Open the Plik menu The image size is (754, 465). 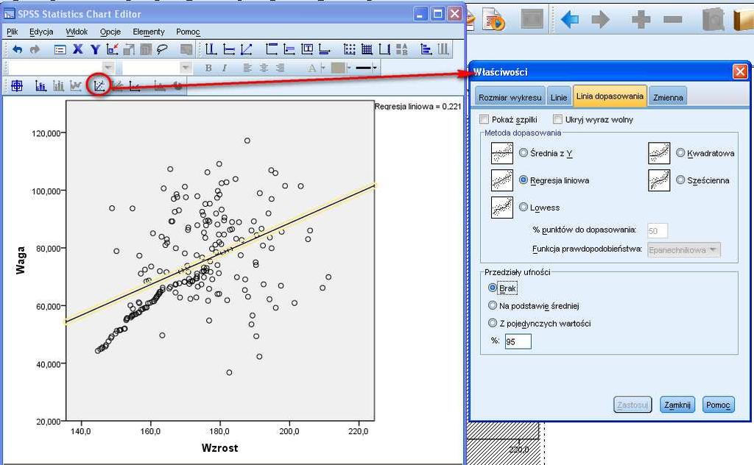coord(12,32)
